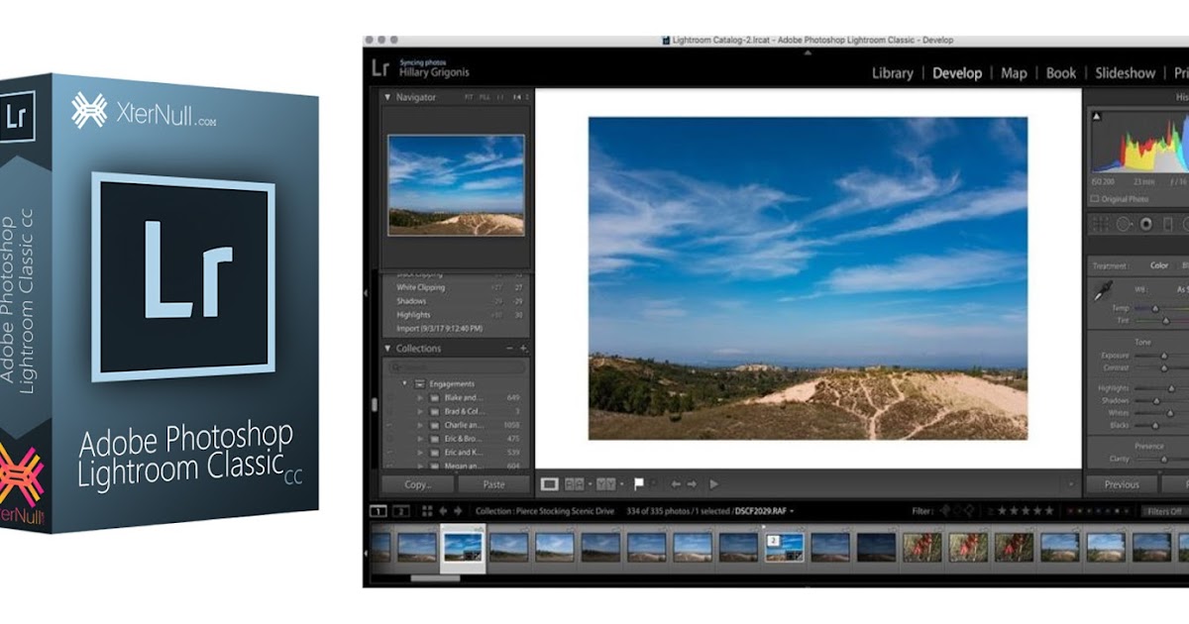Expand the Charlie an... collection
Screen dimensions: 1189x624
coord(420,425)
